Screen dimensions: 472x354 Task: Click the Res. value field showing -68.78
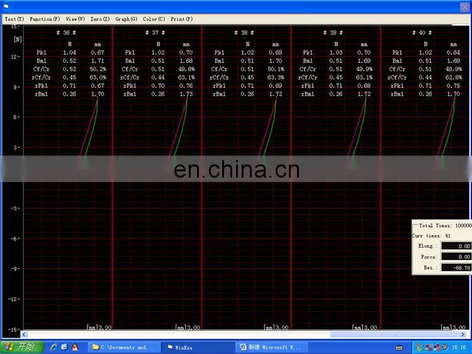pyautogui.click(x=456, y=268)
